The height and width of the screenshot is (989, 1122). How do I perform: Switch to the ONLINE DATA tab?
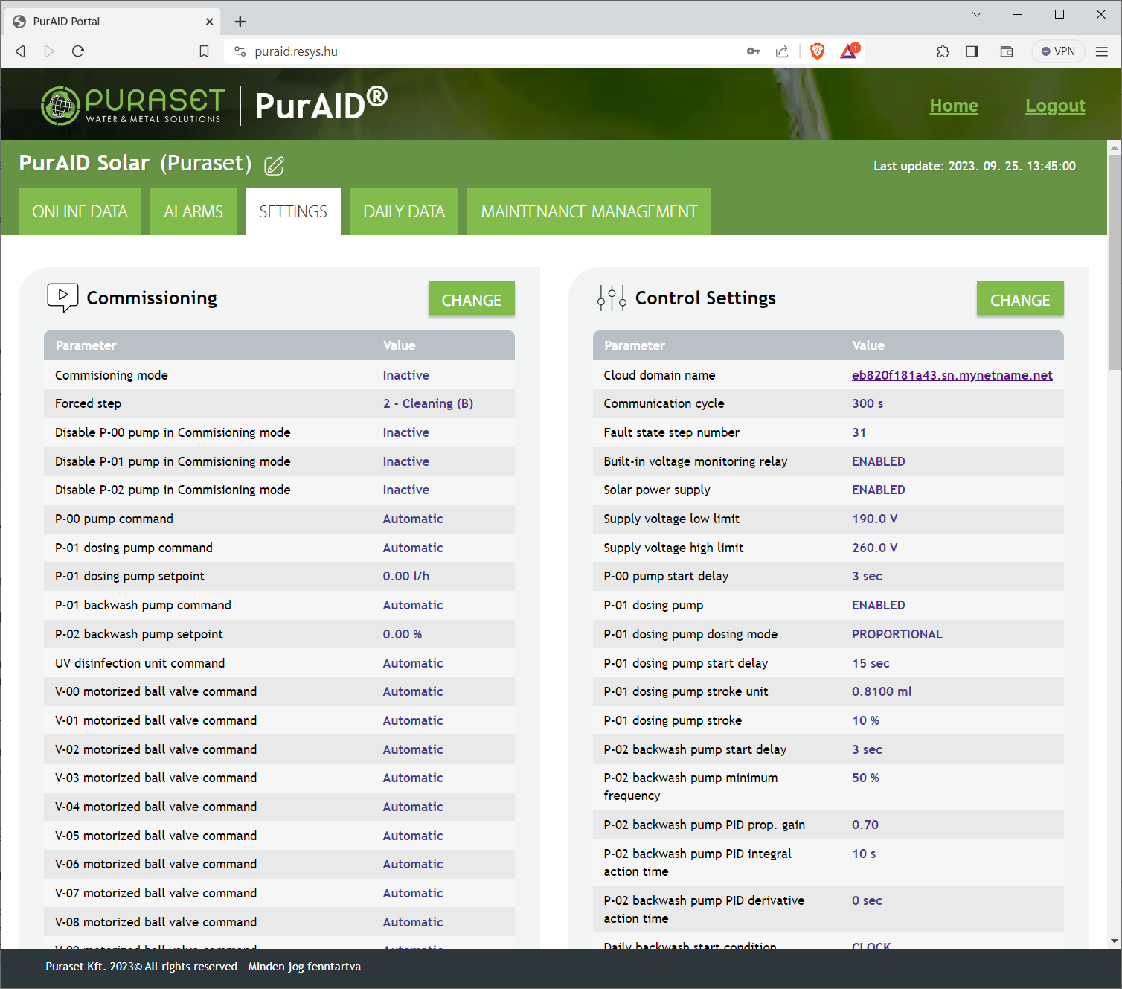pyautogui.click(x=80, y=212)
